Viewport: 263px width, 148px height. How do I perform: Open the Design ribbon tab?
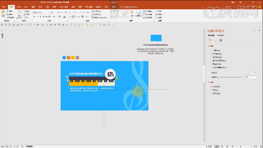[40, 7]
